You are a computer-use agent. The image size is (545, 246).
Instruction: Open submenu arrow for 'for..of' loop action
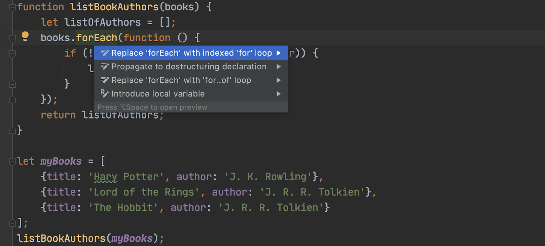click(279, 80)
